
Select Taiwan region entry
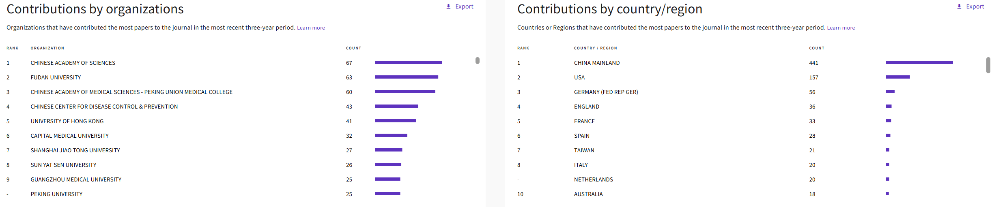[584, 150]
